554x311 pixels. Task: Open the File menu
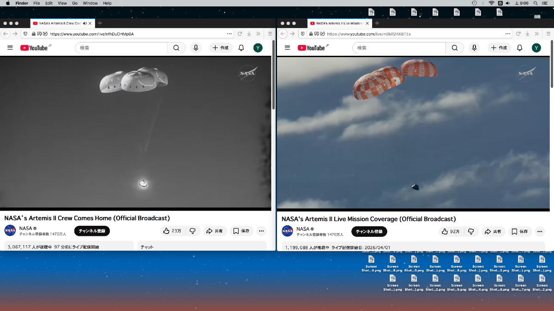(x=36, y=3)
